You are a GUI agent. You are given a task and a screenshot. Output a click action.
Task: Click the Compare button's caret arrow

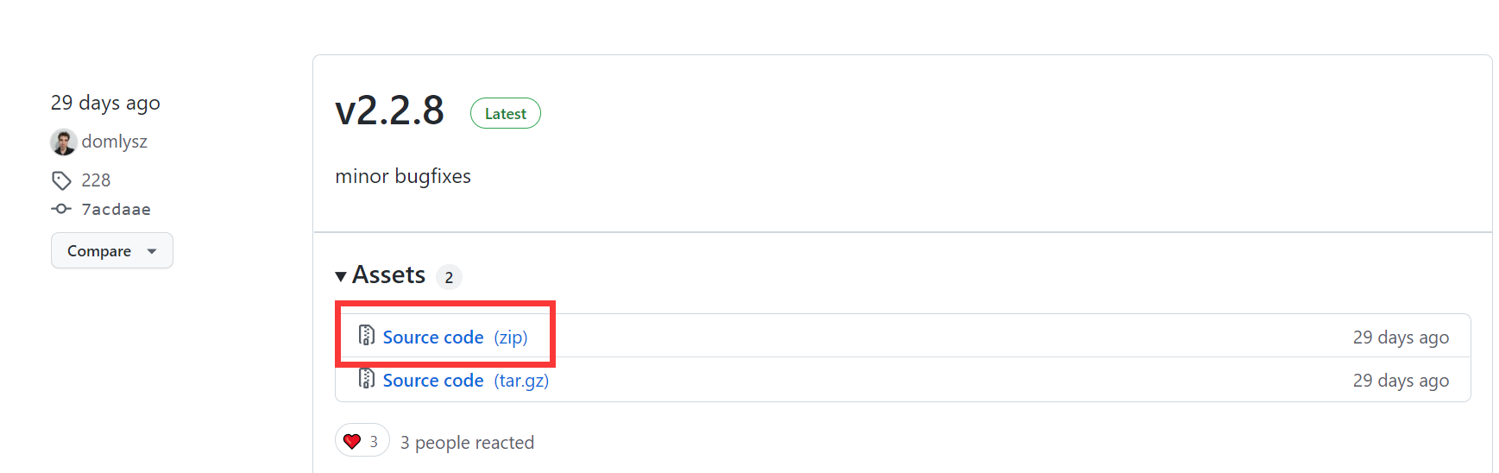pyautogui.click(x=152, y=251)
